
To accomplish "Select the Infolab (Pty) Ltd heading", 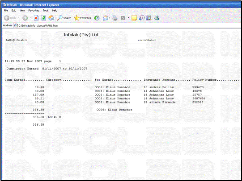I will coord(81,35).
